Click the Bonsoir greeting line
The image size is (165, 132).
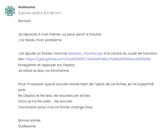(x=25, y=21)
